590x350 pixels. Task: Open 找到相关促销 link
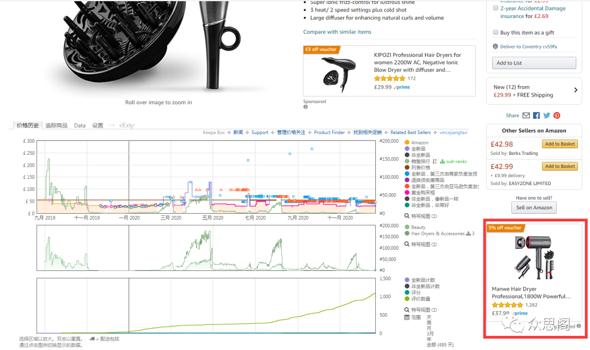(x=367, y=132)
